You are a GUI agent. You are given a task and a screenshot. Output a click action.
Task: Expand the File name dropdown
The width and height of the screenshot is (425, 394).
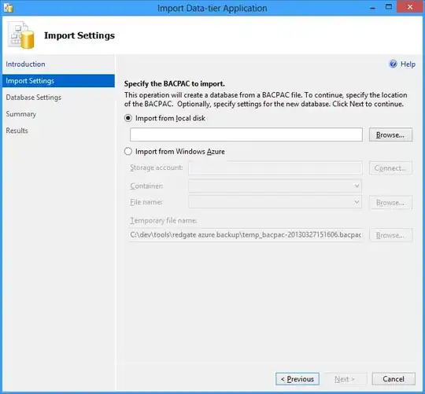(x=357, y=202)
